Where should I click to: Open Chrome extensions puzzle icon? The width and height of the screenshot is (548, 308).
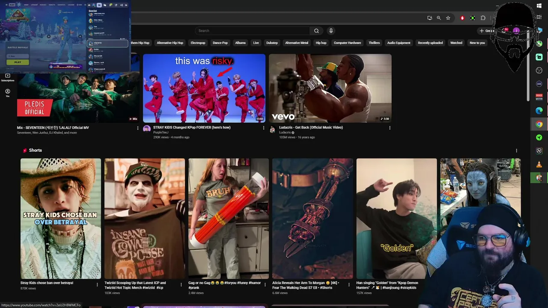(483, 18)
